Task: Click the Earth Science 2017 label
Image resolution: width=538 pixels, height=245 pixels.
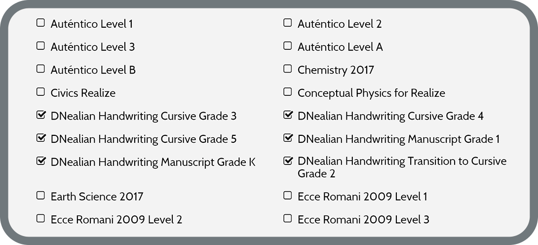Action: [97, 197]
